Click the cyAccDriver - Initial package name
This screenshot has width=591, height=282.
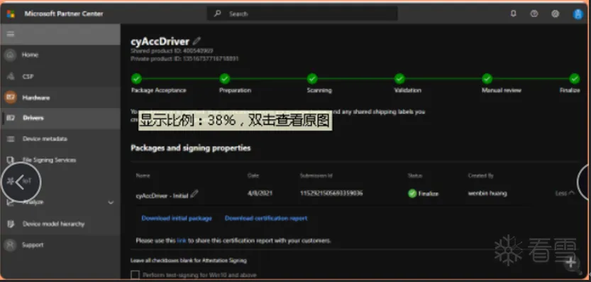click(x=162, y=195)
